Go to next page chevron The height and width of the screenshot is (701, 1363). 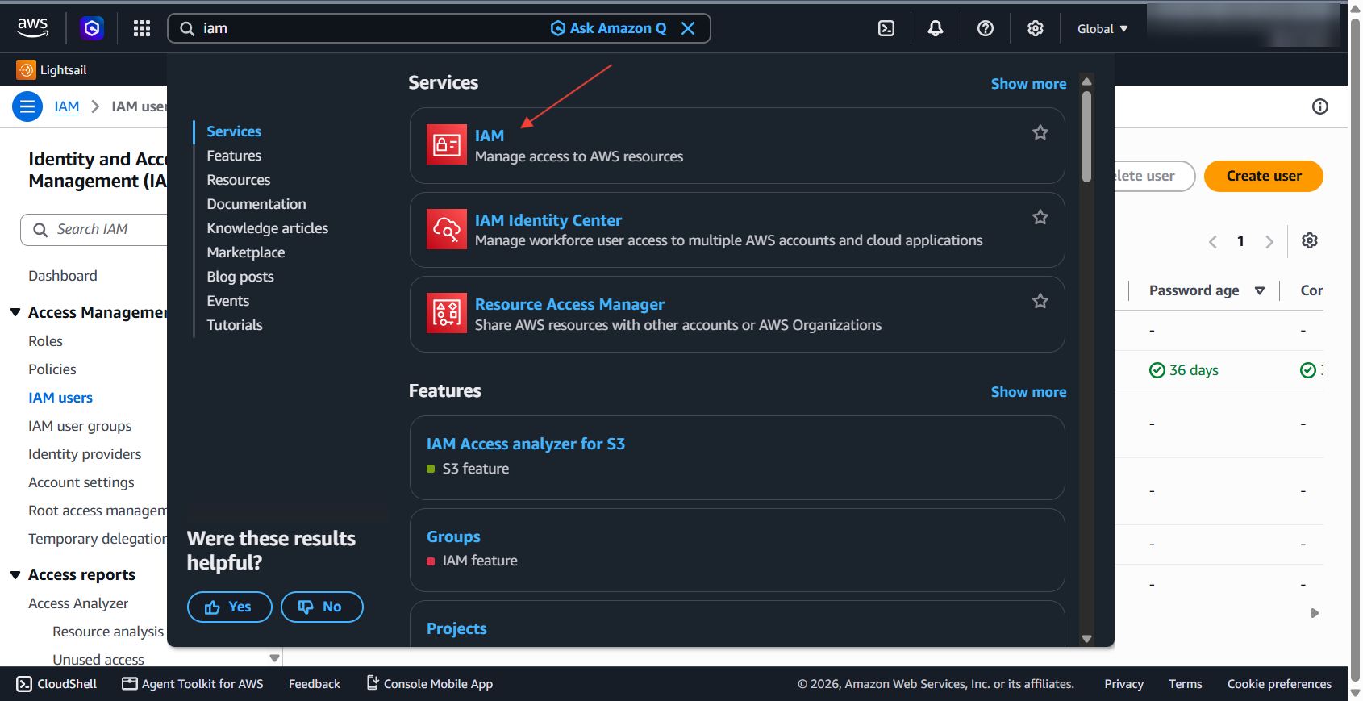tap(1269, 242)
